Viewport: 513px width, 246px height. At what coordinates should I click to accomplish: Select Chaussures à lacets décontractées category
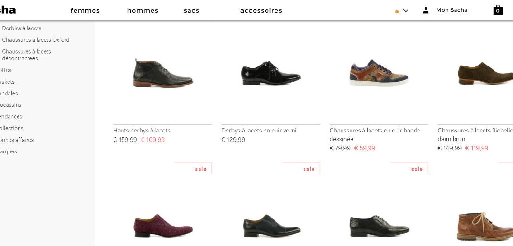click(x=27, y=55)
